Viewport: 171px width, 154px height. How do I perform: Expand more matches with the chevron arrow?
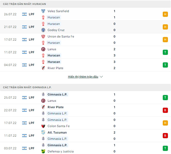pos(101,77)
